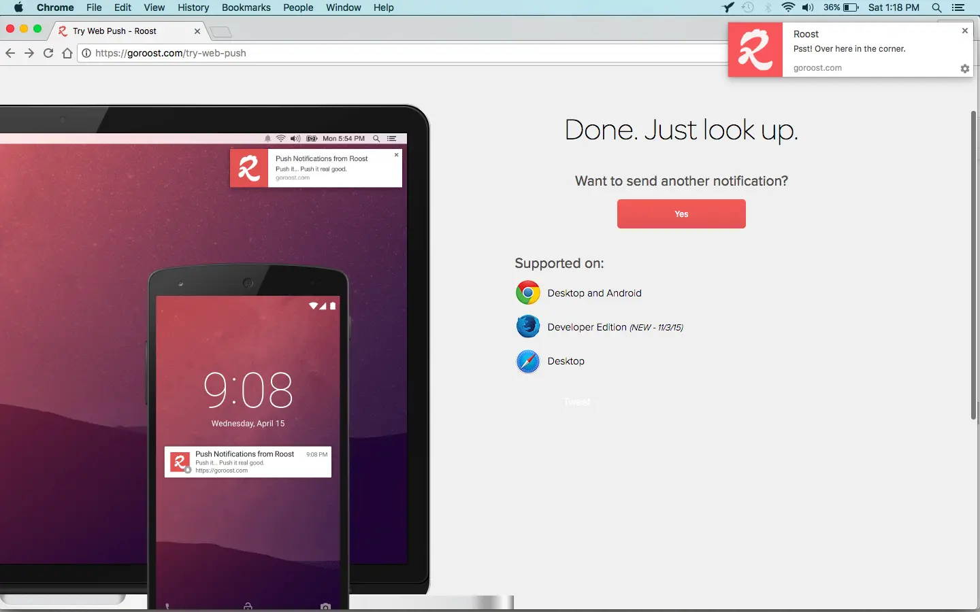Open the Roost notification settings gear
980x612 pixels.
pos(965,69)
